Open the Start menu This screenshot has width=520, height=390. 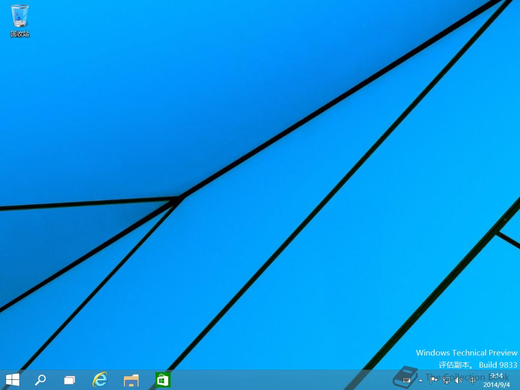[13, 380]
